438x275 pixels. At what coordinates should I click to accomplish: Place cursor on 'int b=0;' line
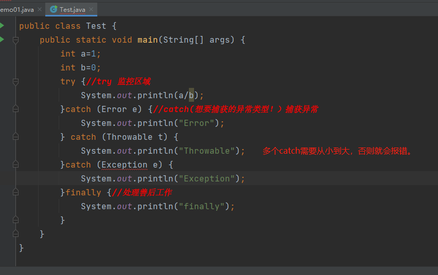click(x=80, y=67)
